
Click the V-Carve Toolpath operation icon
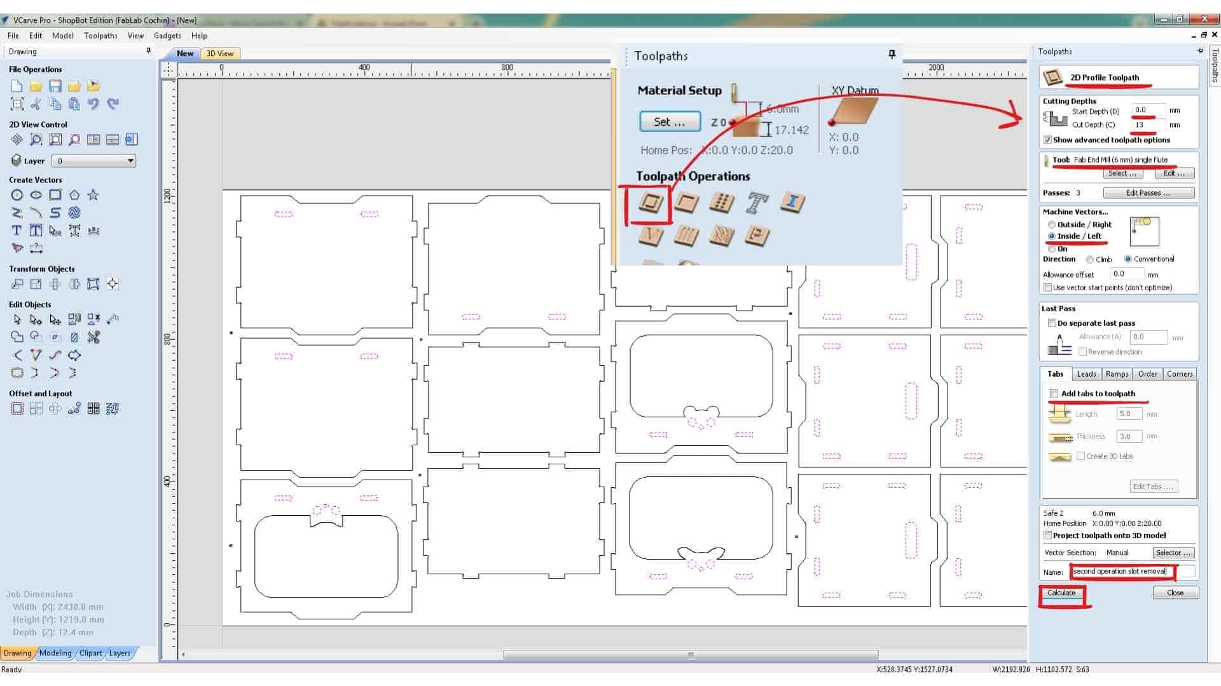click(x=650, y=236)
